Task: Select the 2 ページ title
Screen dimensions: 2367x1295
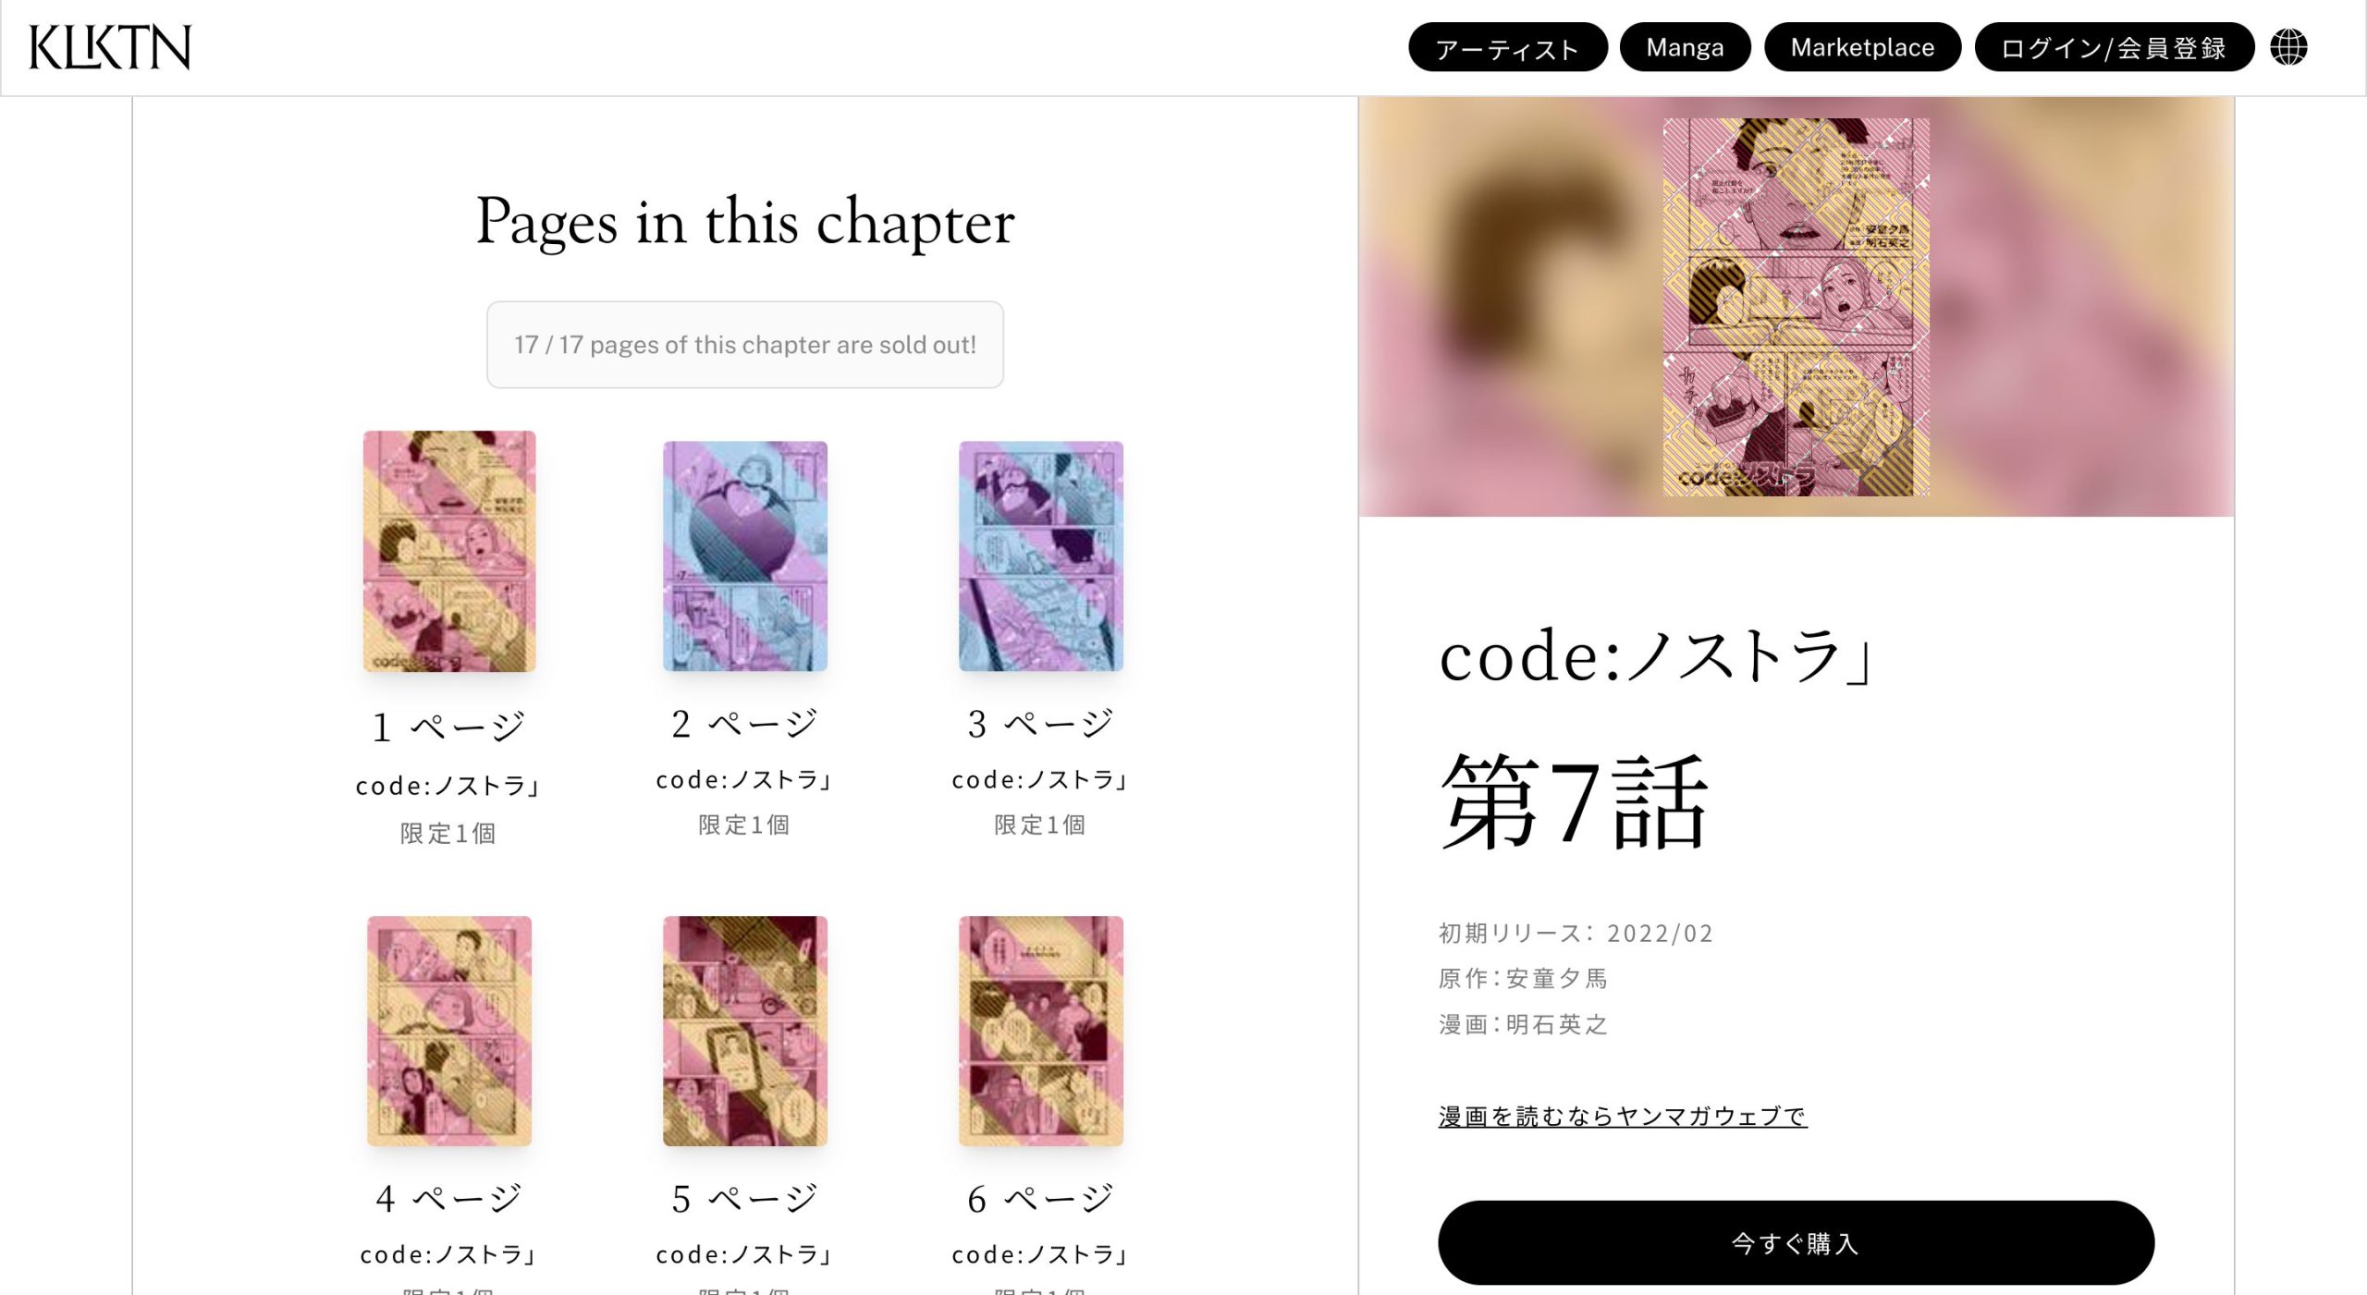Action: click(x=745, y=723)
